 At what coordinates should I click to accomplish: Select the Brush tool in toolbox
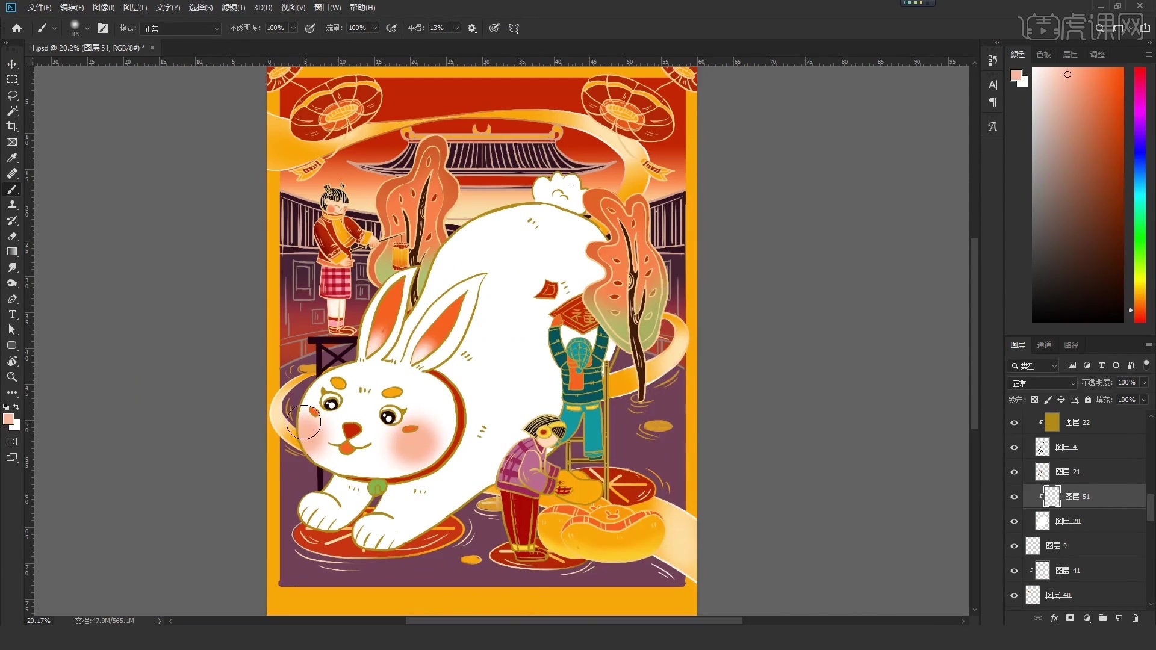point(12,189)
